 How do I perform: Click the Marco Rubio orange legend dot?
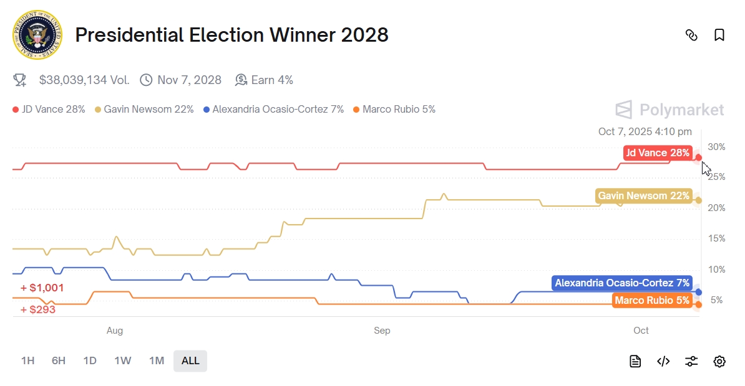[356, 110]
